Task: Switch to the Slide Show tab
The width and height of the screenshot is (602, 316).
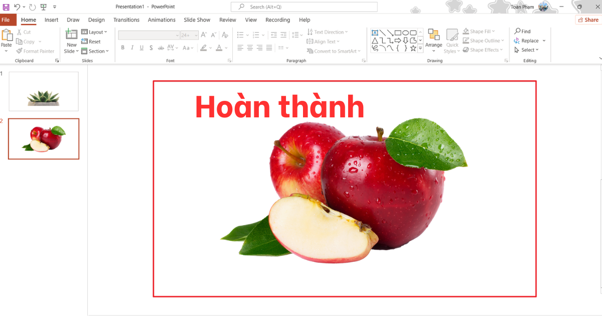Action: click(x=197, y=20)
